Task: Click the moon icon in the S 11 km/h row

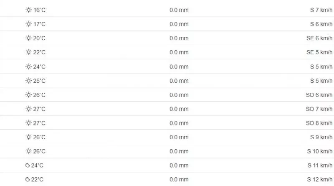Action: 28,166
